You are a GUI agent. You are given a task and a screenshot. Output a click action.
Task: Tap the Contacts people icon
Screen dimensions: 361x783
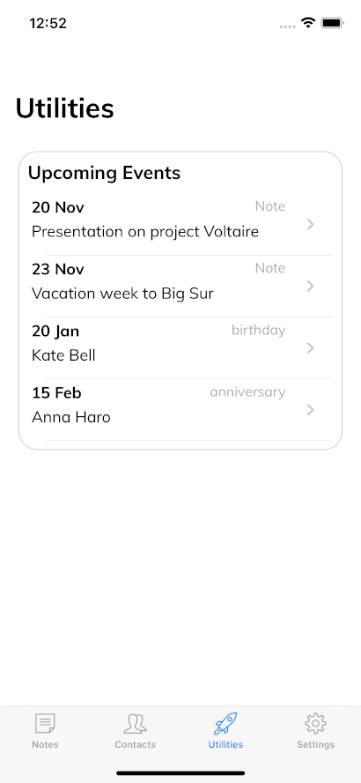135,723
